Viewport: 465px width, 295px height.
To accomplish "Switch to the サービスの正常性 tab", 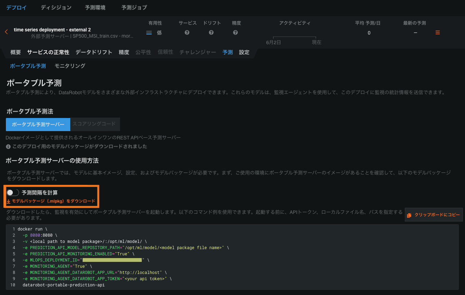I will click(48, 52).
